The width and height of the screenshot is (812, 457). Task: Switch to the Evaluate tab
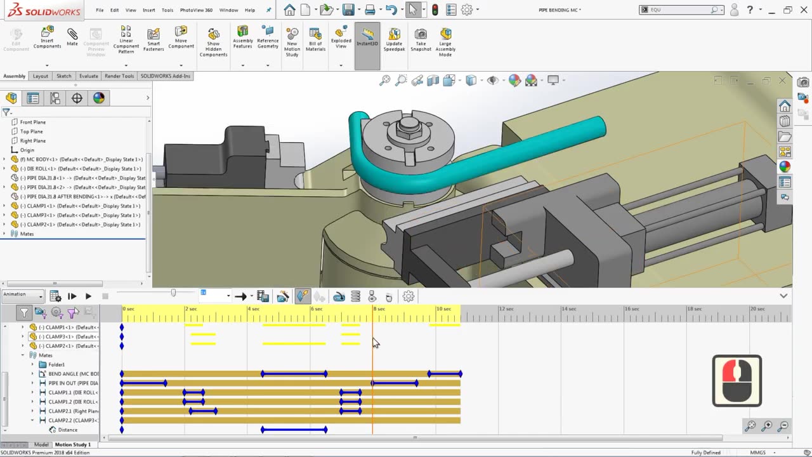point(88,76)
